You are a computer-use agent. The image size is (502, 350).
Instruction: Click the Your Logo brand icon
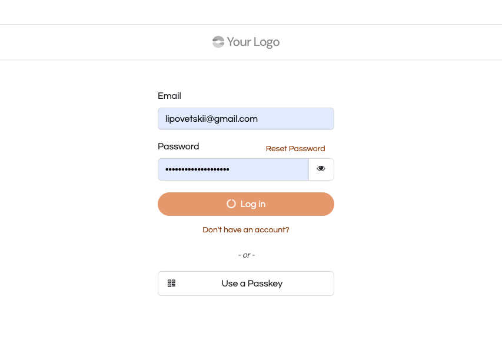[x=218, y=42]
